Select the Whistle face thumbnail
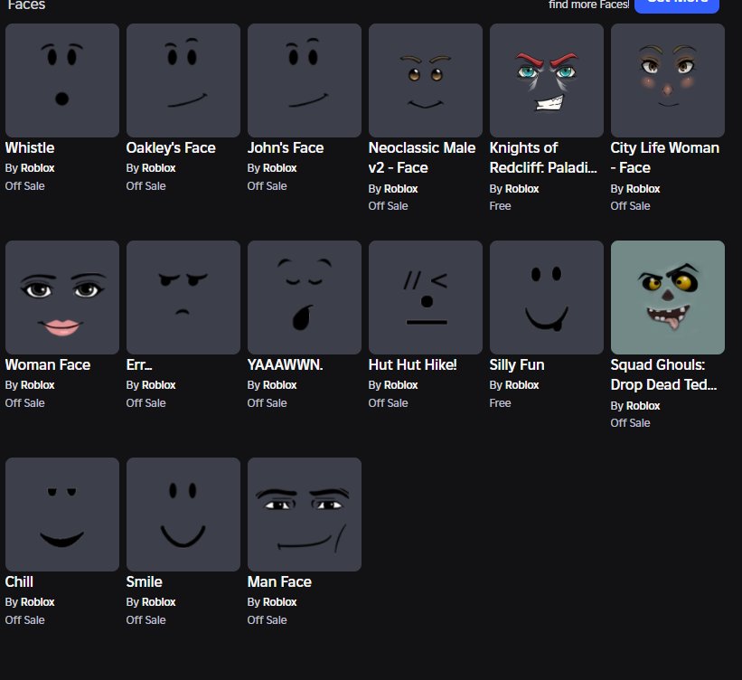 pos(62,80)
